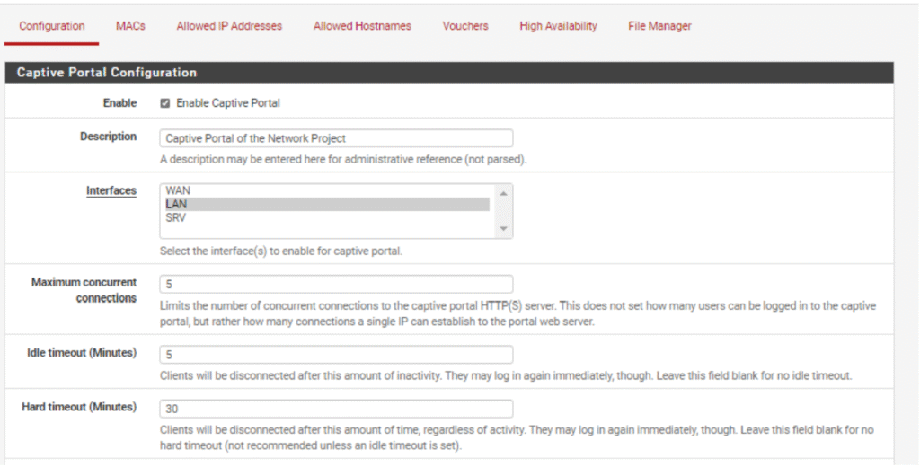Focus the Maximum concurrent connections field
Viewport: 920px width, 467px height.
[336, 284]
